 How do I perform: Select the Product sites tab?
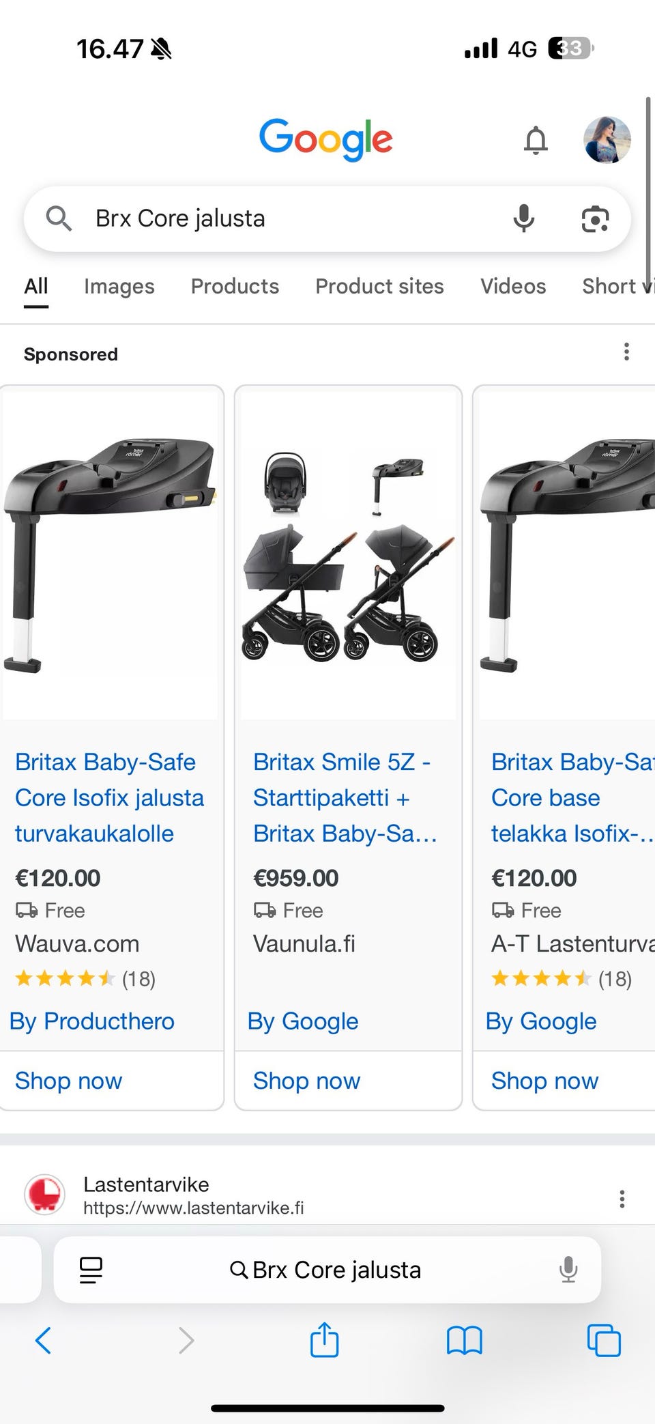click(379, 286)
